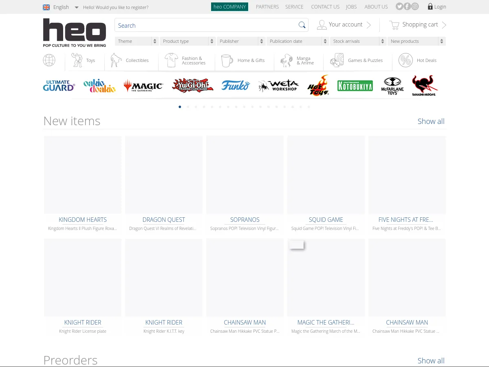Select the Toys category icon
The height and width of the screenshot is (367, 489).
77,60
